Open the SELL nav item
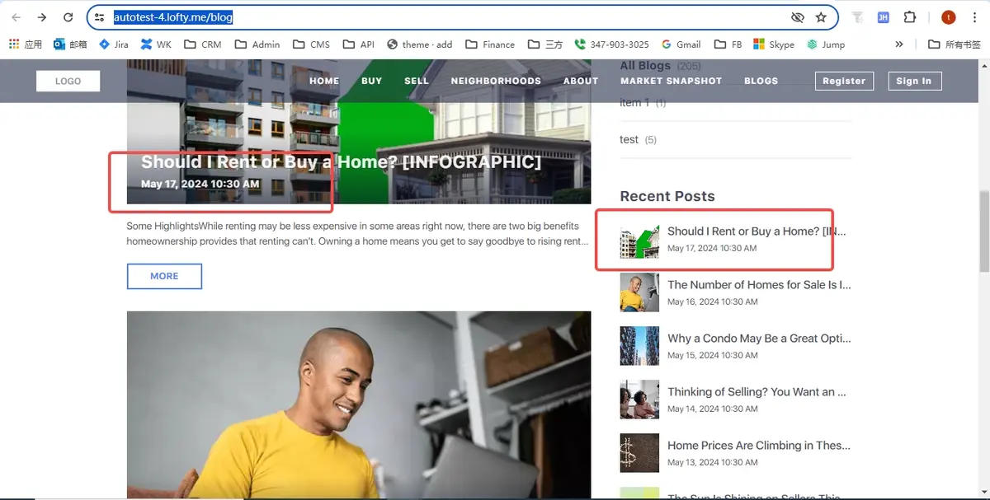 [417, 81]
